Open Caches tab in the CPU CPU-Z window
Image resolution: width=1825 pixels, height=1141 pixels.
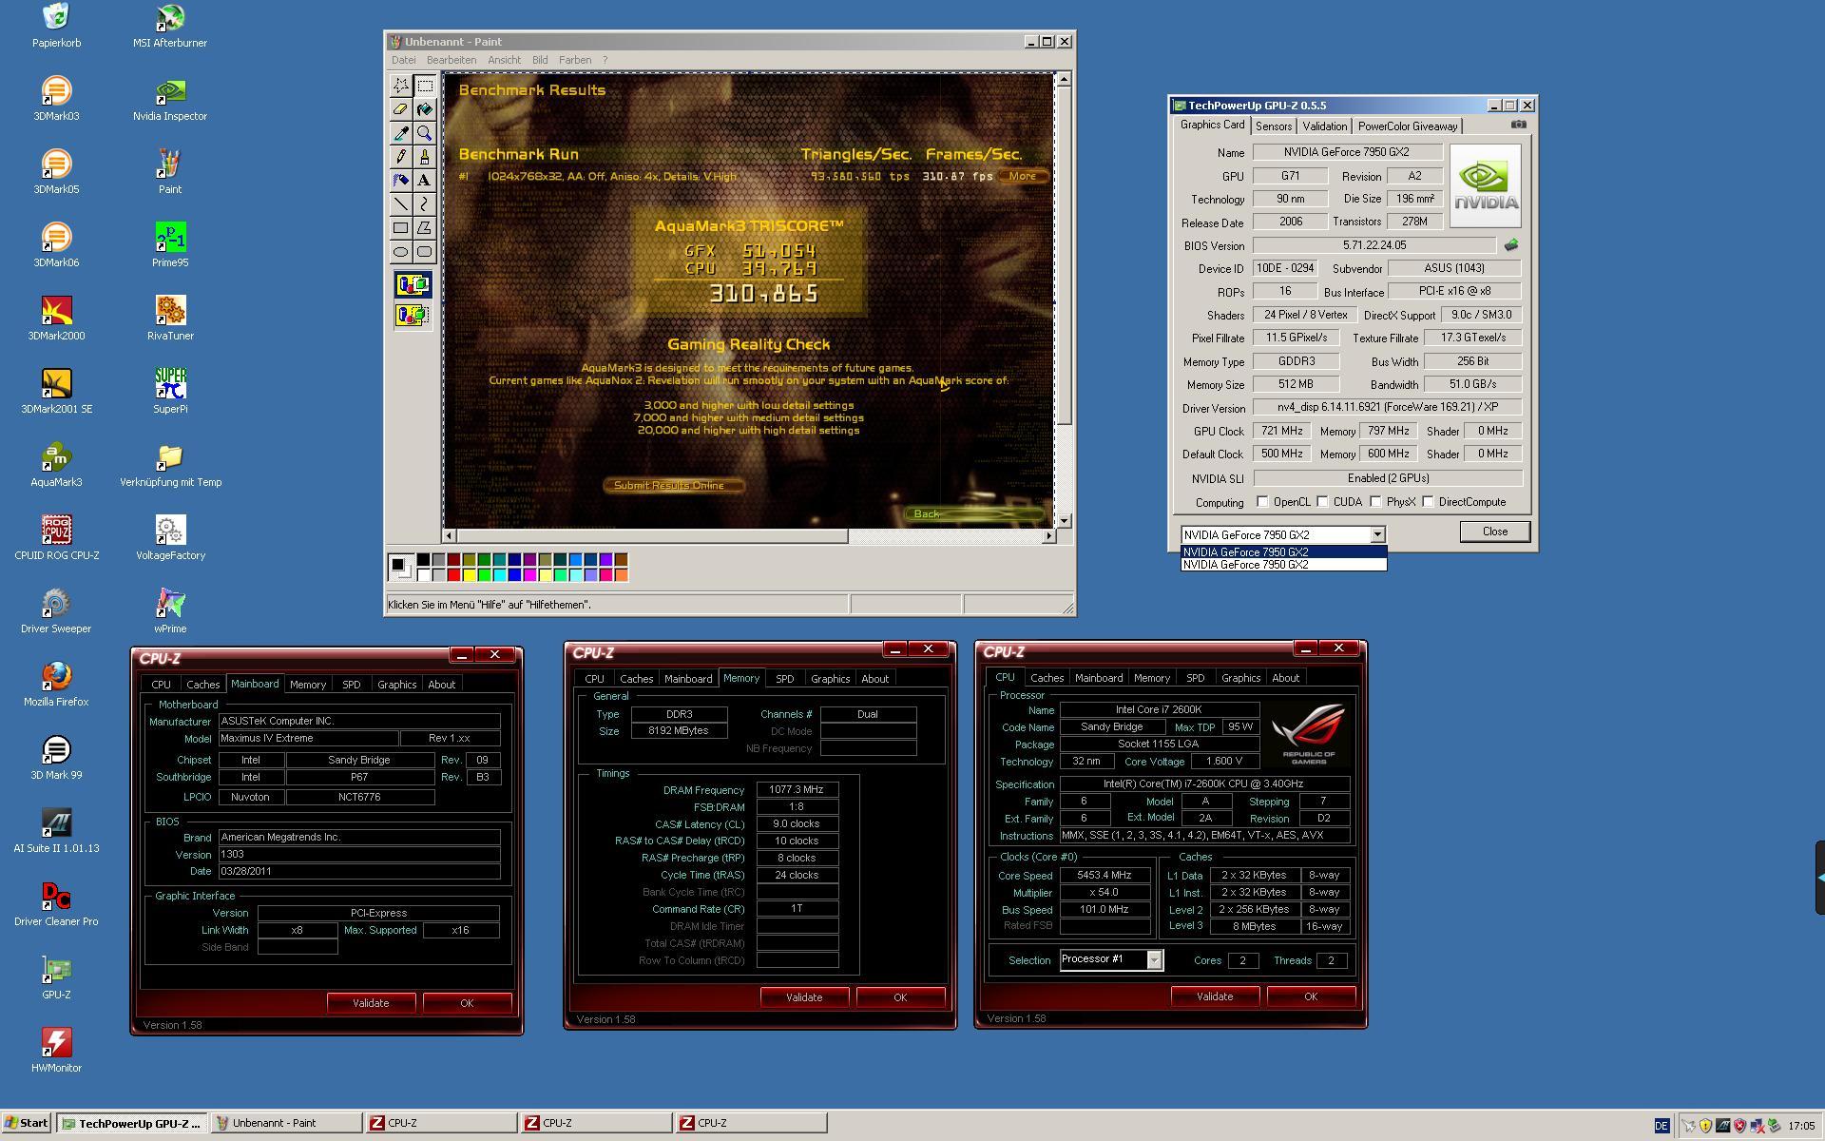point(1047,678)
